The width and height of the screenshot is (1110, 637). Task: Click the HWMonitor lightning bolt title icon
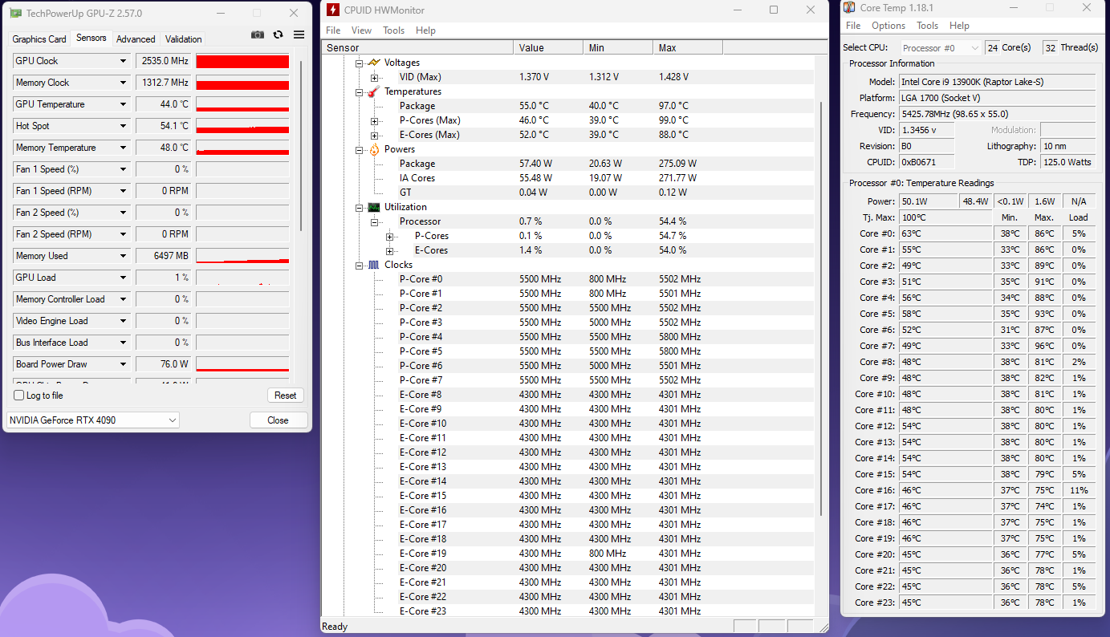tap(333, 10)
